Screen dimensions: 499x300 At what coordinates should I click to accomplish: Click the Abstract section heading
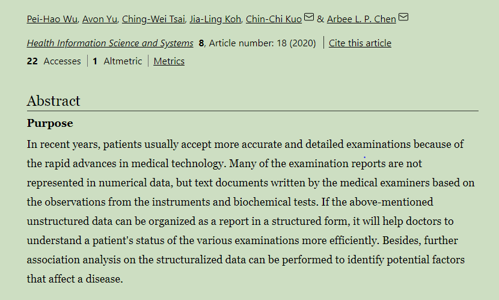pyautogui.click(x=54, y=101)
